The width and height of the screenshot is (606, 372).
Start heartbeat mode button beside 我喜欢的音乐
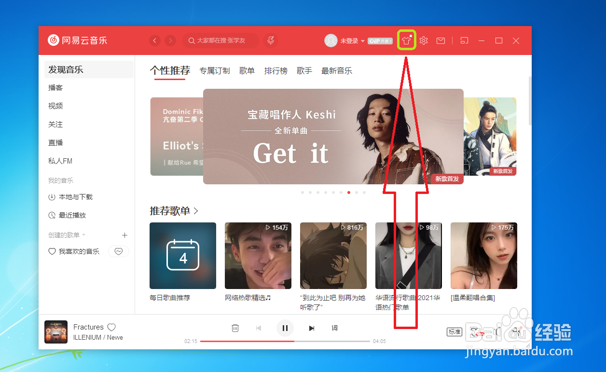point(119,251)
